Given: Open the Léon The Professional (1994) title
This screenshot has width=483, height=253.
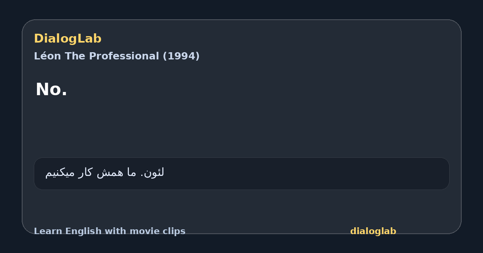Looking at the screenshot, I should (117, 56).
